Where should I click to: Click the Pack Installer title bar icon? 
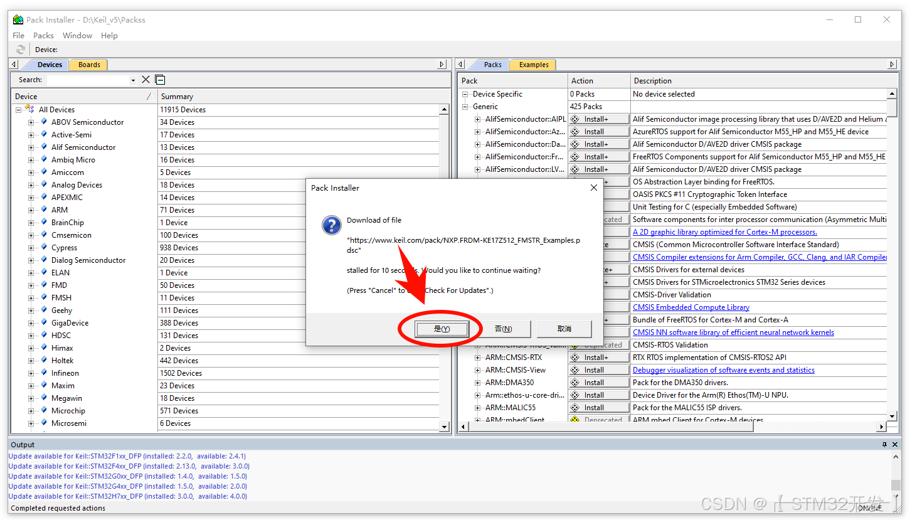(x=18, y=19)
